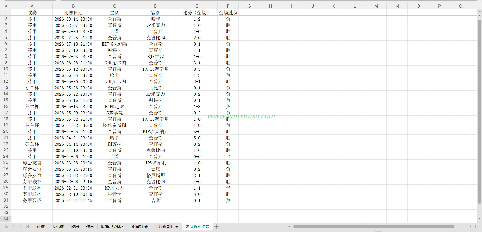Image resolution: width=482 pixels, height=232 pixels.
Task: Select cell PK-35海辛基 in row 10
Action: click(156, 69)
